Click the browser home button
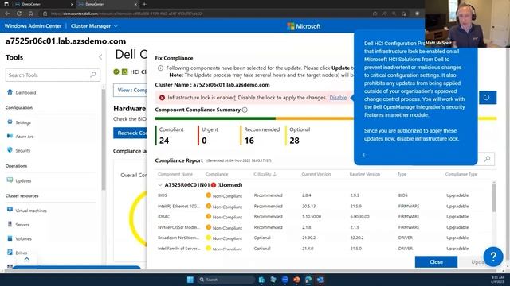 pyautogui.click(x=31, y=14)
